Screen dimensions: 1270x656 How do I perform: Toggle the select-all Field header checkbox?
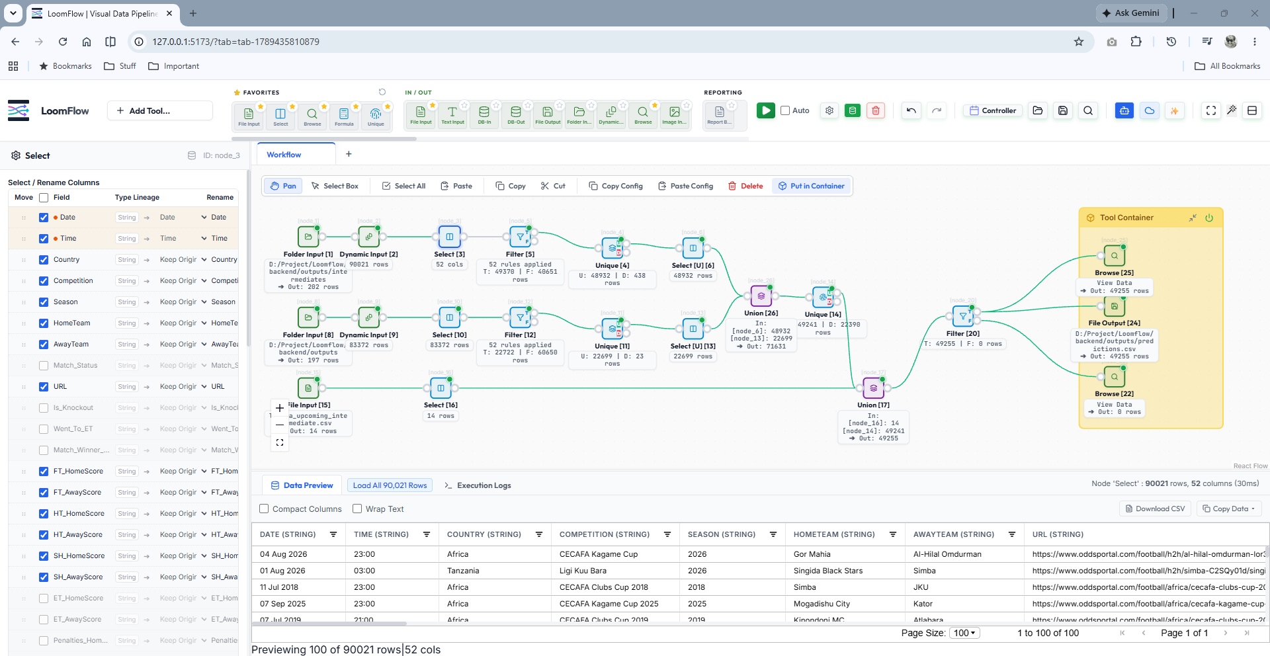click(x=44, y=198)
